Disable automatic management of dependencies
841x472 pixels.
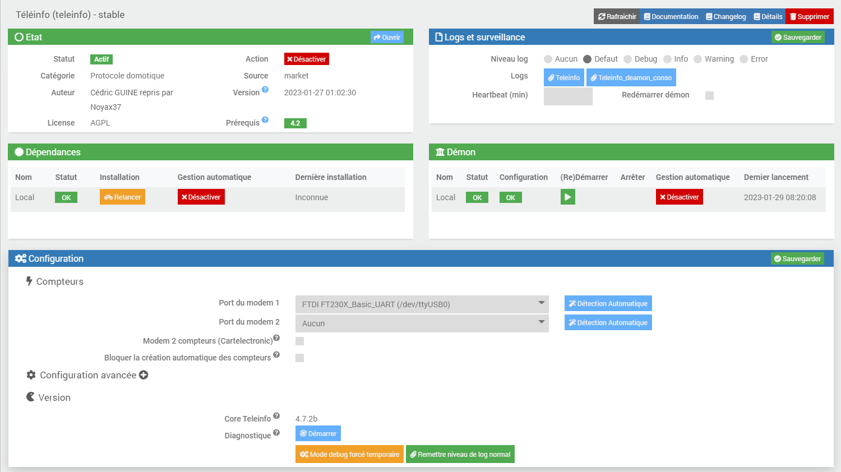201,197
